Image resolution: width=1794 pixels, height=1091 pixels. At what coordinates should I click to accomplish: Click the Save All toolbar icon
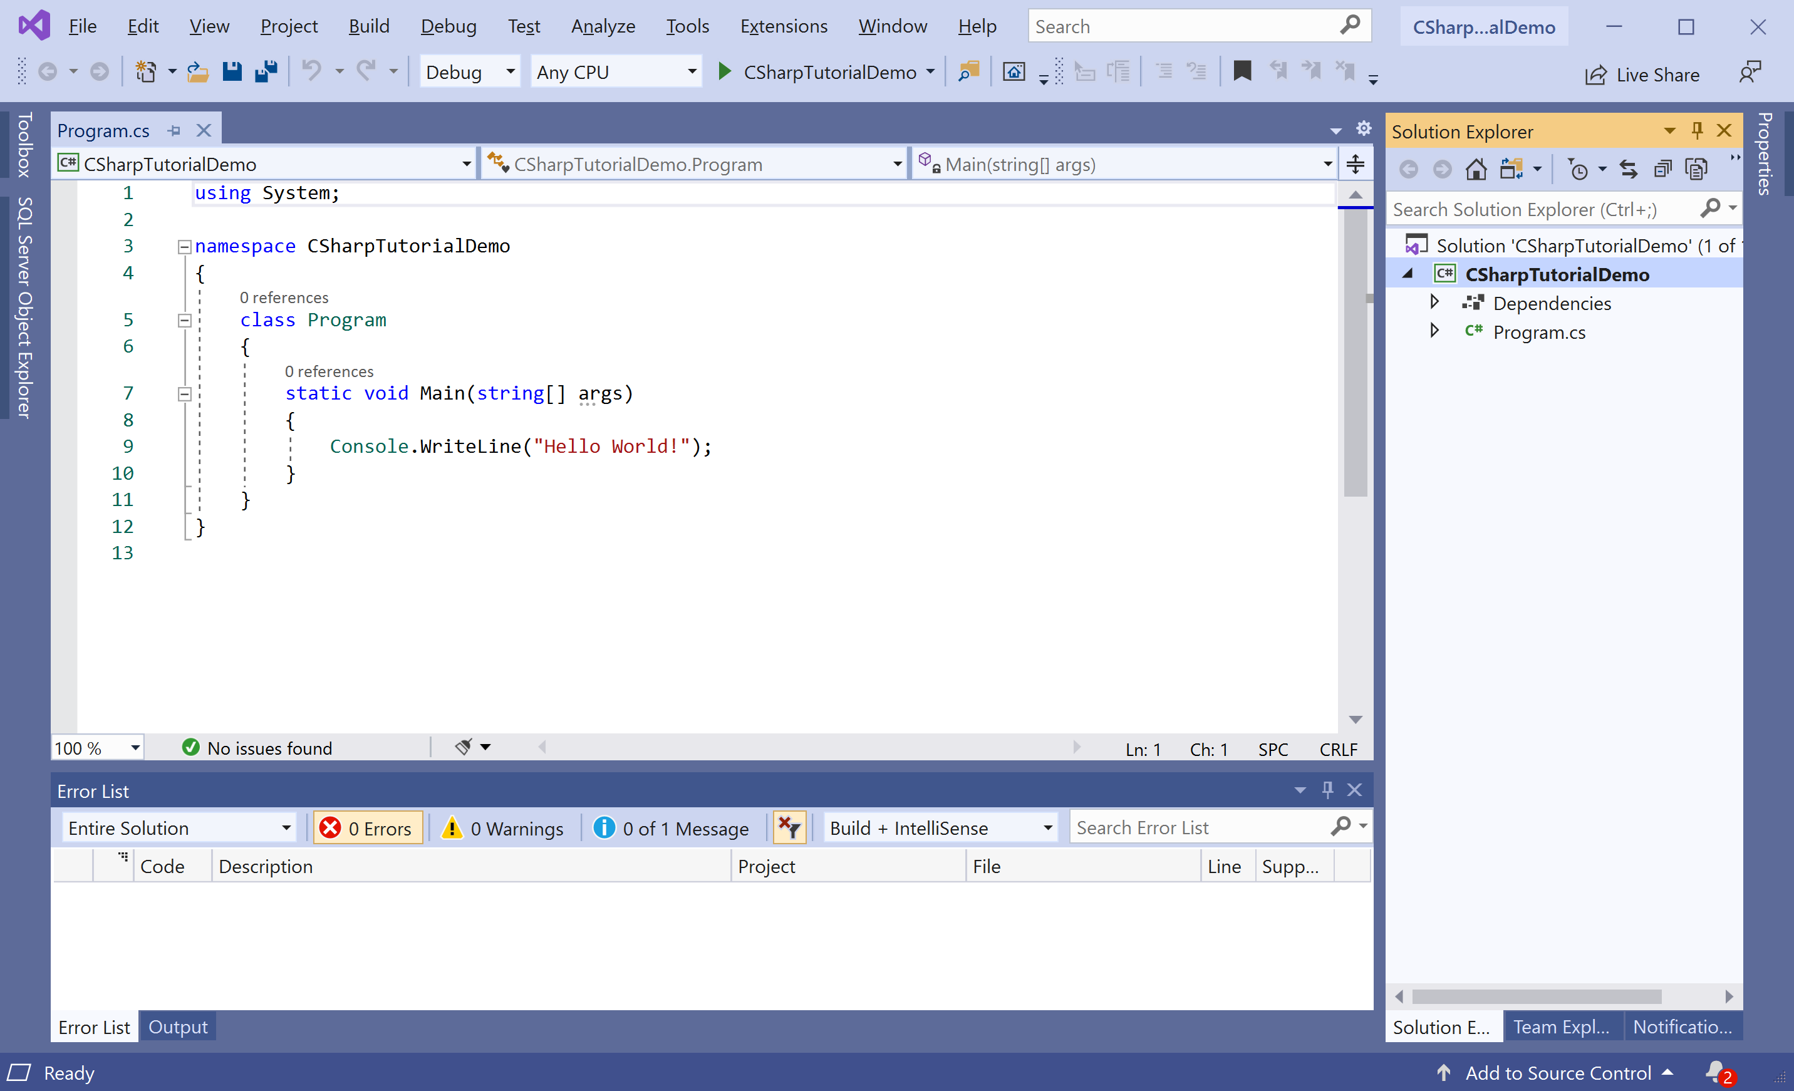pos(266,72)
